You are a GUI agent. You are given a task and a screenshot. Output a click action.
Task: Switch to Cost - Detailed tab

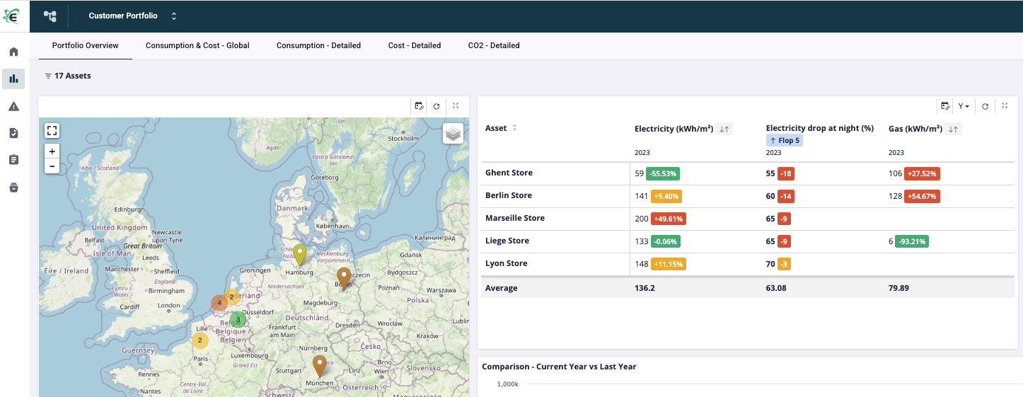[415, 45]
